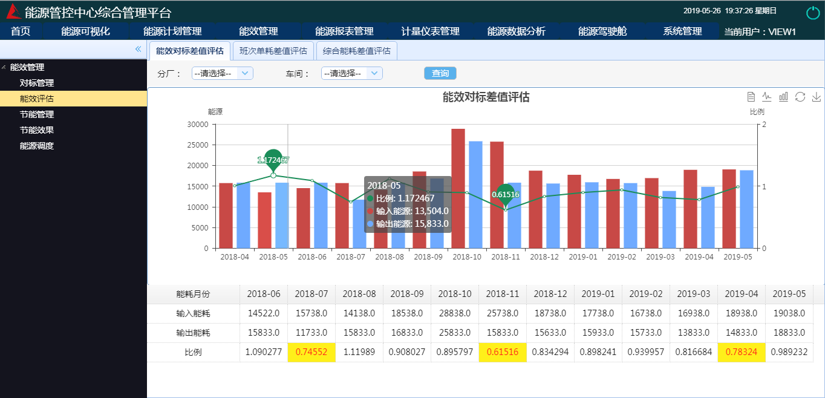Click the chart title 能效对标差值评估

486,97
